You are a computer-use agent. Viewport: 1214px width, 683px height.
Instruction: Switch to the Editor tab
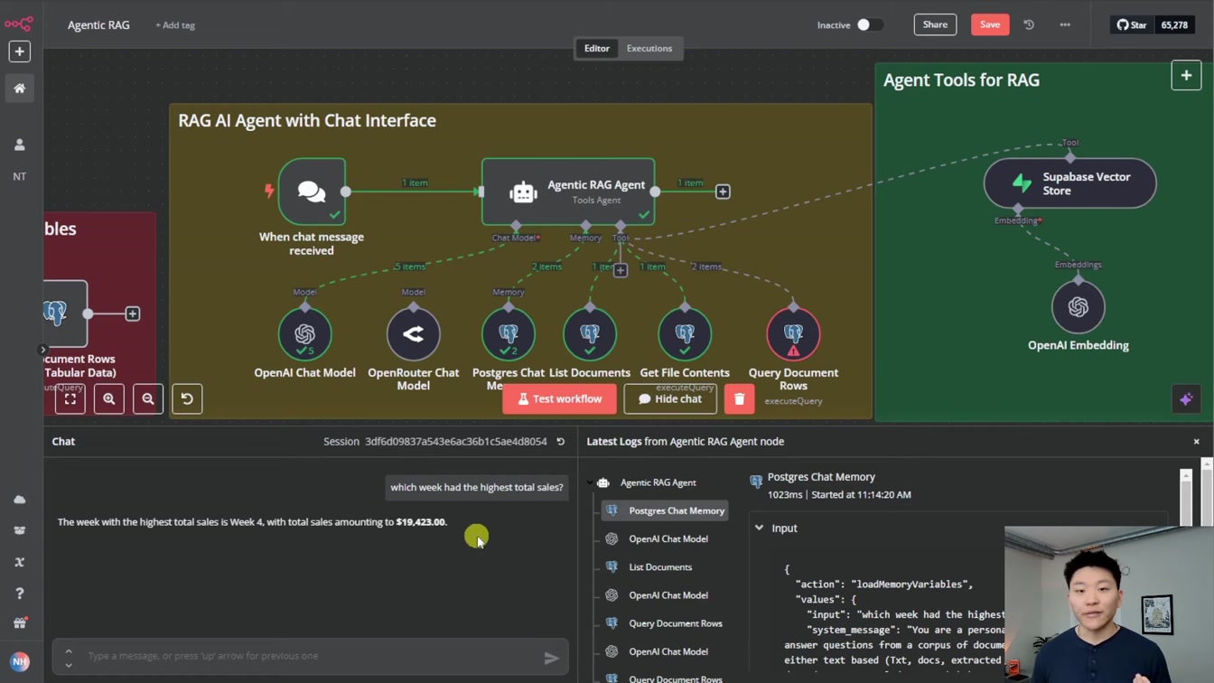point(596,49)
